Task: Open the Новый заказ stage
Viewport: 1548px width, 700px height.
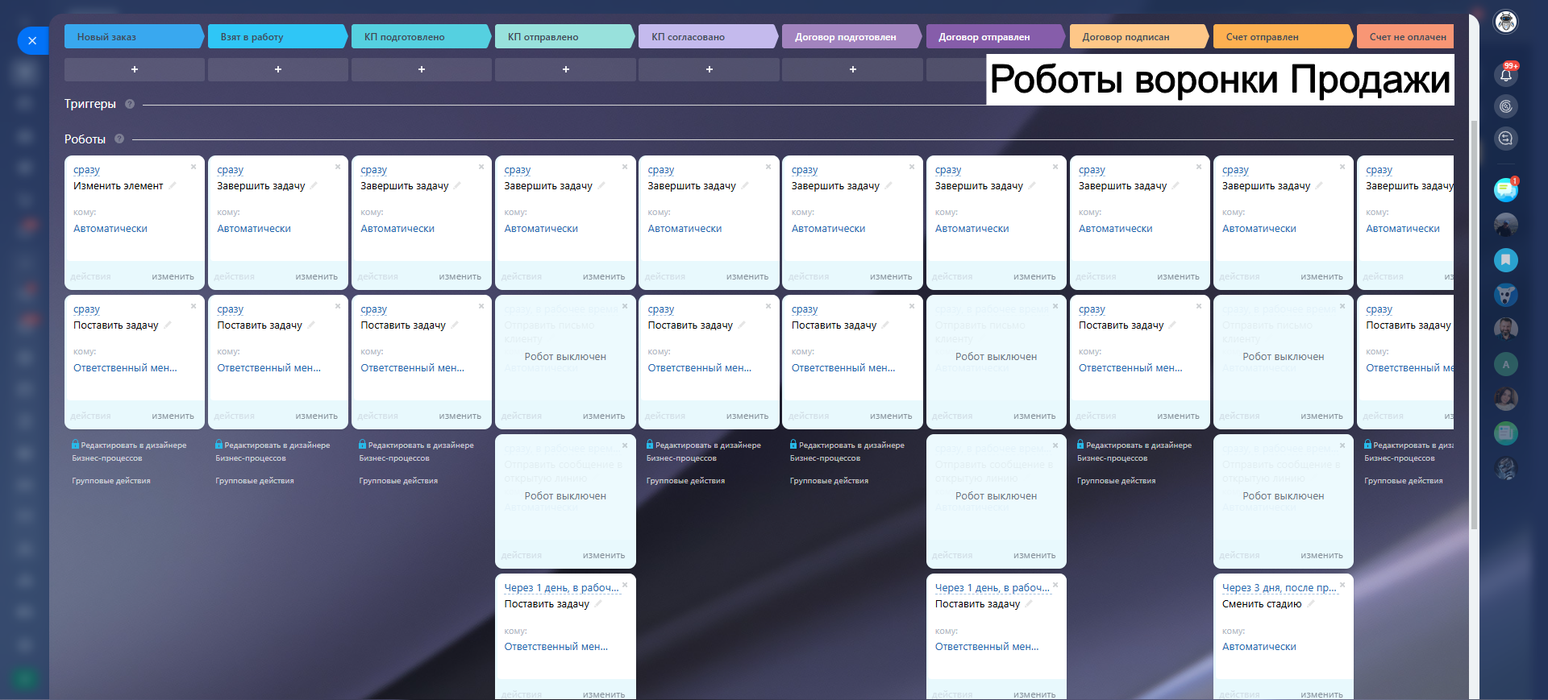Action: pos(134,36)
